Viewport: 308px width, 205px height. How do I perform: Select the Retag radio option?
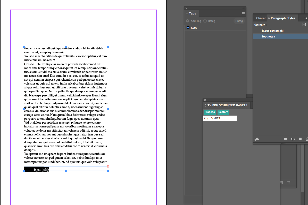pyautogui.click(x=205, y=21)
